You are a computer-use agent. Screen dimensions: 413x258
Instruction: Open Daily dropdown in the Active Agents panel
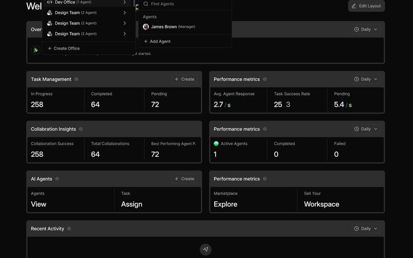click(x=366, y=128)
